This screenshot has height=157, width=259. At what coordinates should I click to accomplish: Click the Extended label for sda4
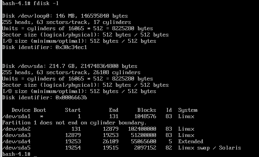point(191,141)
